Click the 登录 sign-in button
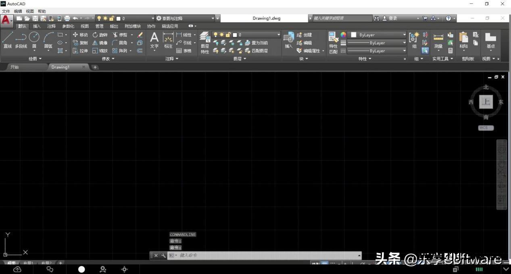Screen dimensions: 511x274 pos(390,18)
